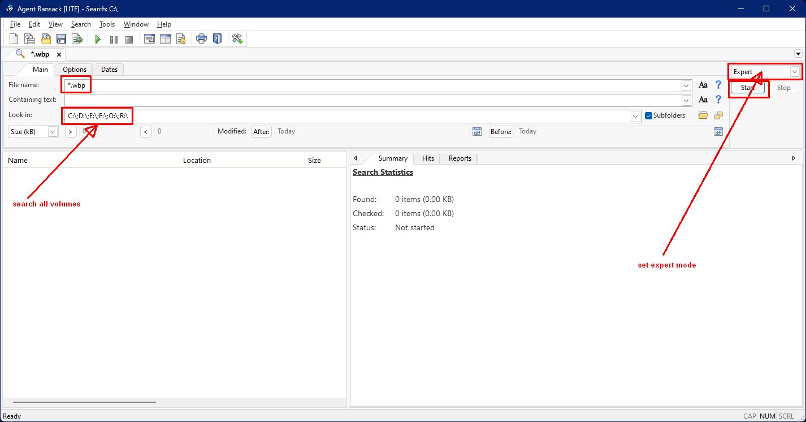Toggle the After: modified date button

(262, 131)
